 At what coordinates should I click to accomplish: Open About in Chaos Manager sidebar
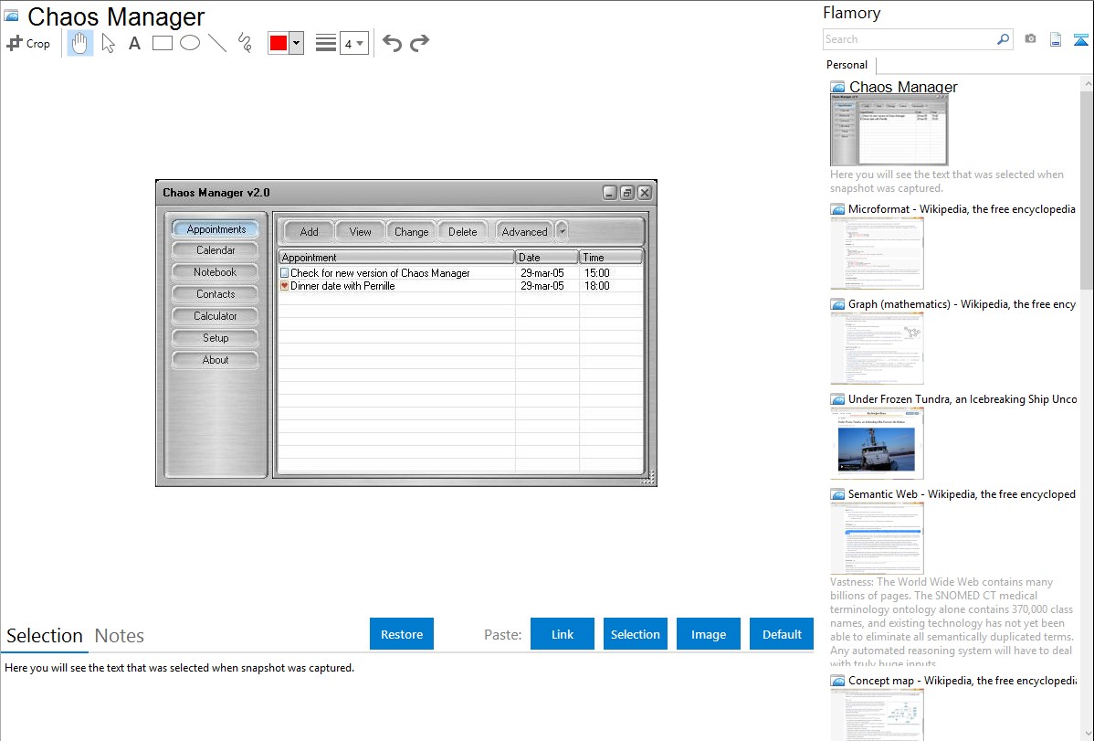point(216,360)
